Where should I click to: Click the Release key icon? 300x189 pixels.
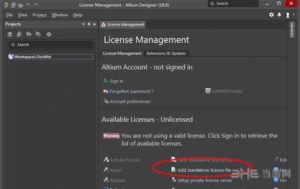click(106, 179)
